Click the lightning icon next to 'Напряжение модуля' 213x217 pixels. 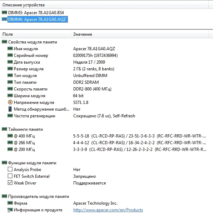pyautogui.click(x=10, y=102)
